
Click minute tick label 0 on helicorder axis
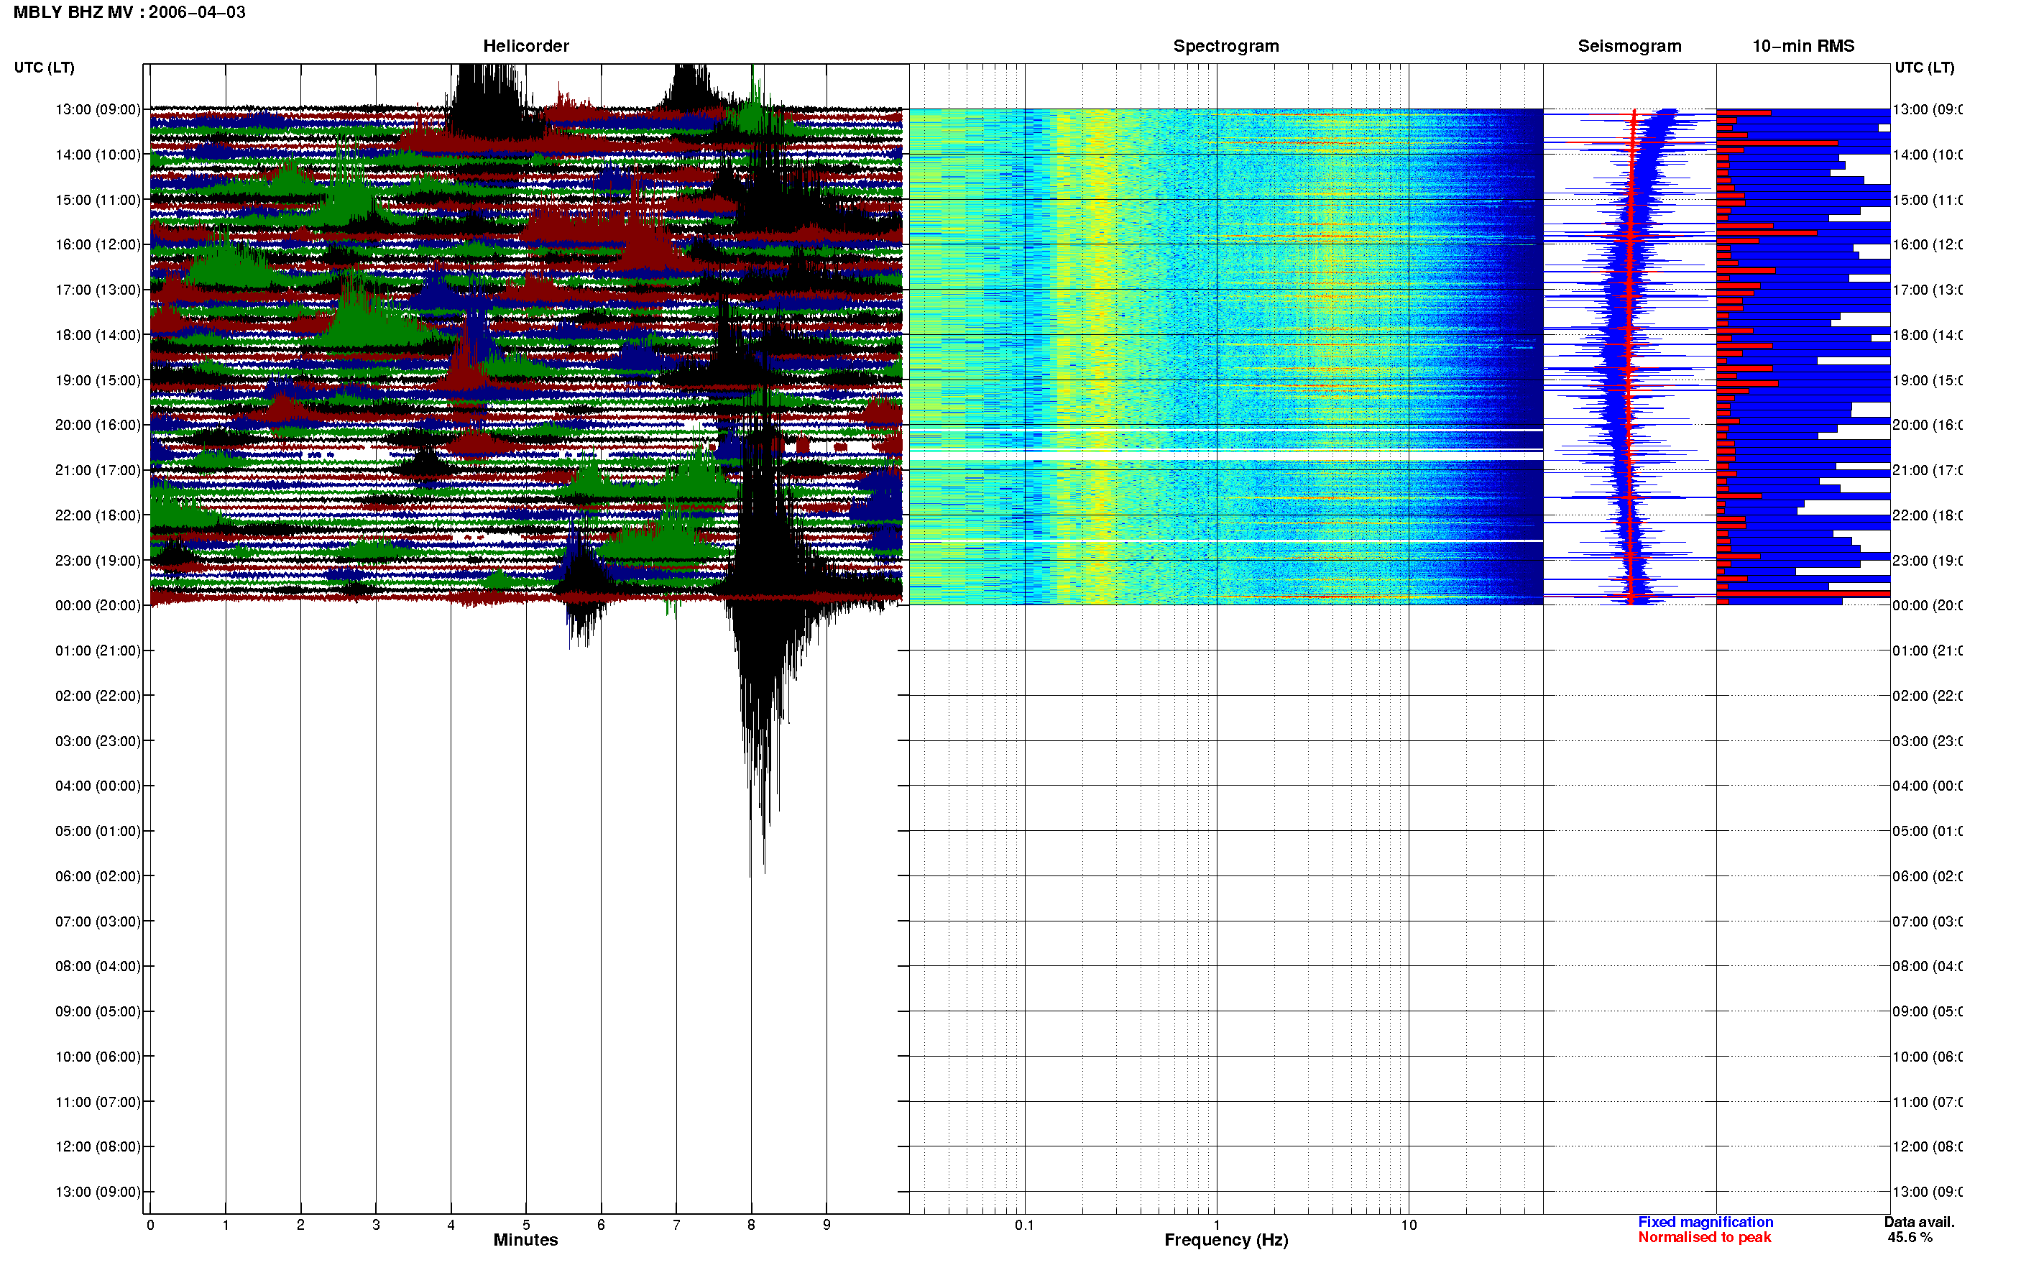pyautogui.click(x=150, y=1225)
